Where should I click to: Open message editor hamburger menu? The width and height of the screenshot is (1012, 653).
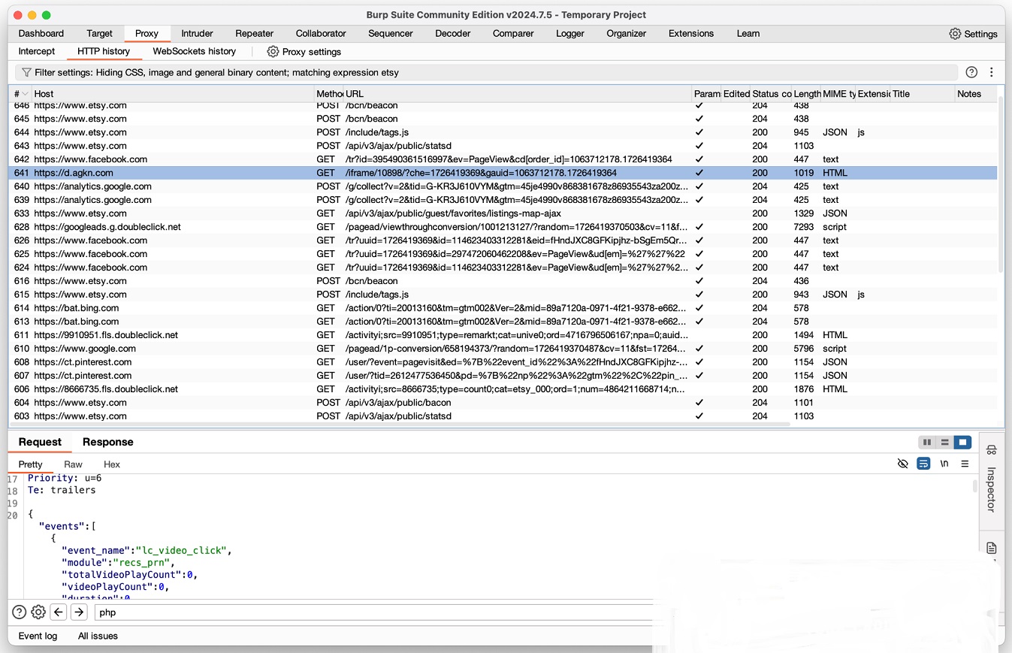(x=965, y=464)
